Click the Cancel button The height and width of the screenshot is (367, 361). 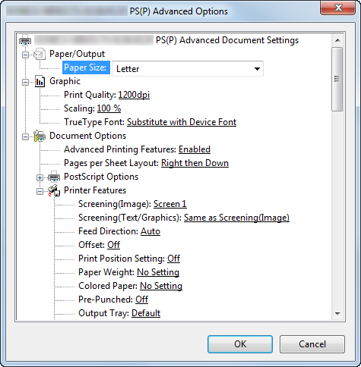[x=312, y=344]
